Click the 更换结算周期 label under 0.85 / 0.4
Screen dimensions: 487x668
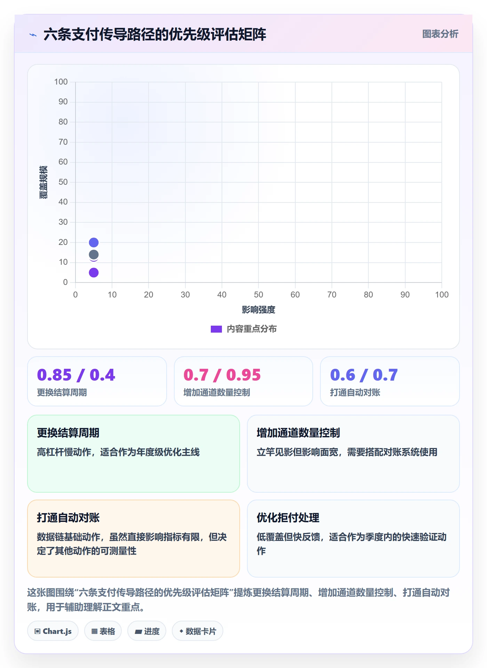click(x=62, y=392)
